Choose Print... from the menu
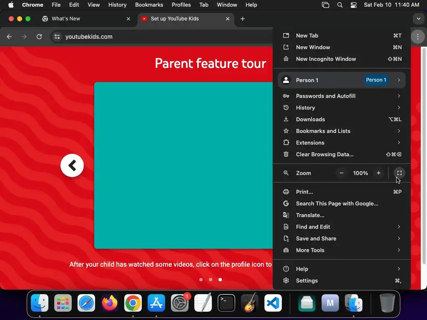Screen dimensions: 427x320 click(x=342, y=192)
